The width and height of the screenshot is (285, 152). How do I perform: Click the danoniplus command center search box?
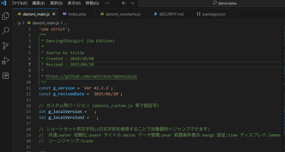[212, 3]
